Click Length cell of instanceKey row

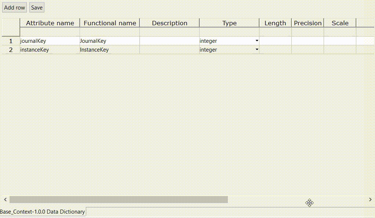(x=275, y=50)
